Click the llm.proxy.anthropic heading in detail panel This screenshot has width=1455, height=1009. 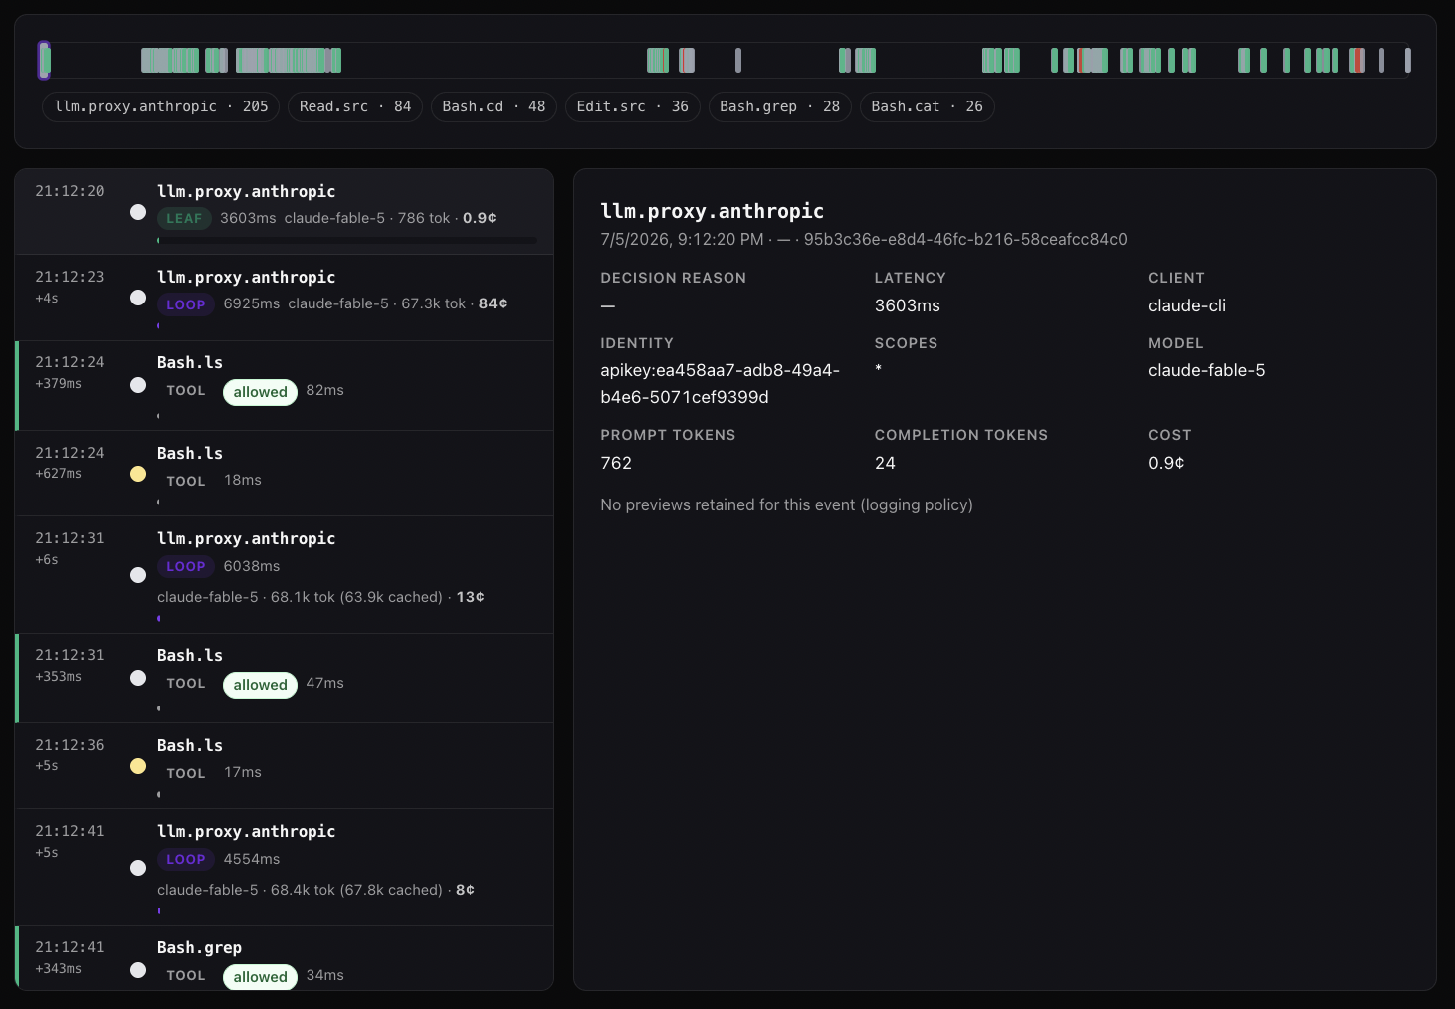tap(713, 211)
